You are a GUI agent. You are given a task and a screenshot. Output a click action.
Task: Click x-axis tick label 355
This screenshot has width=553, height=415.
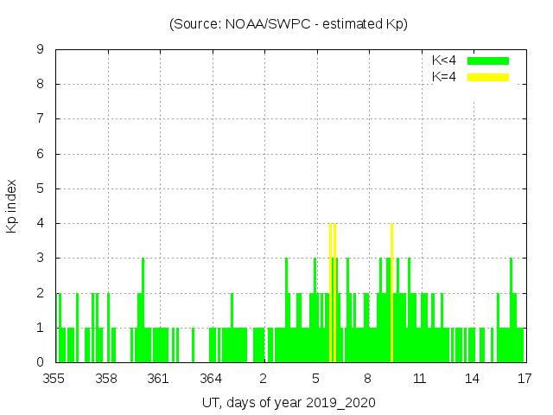[x=54, y=379]
